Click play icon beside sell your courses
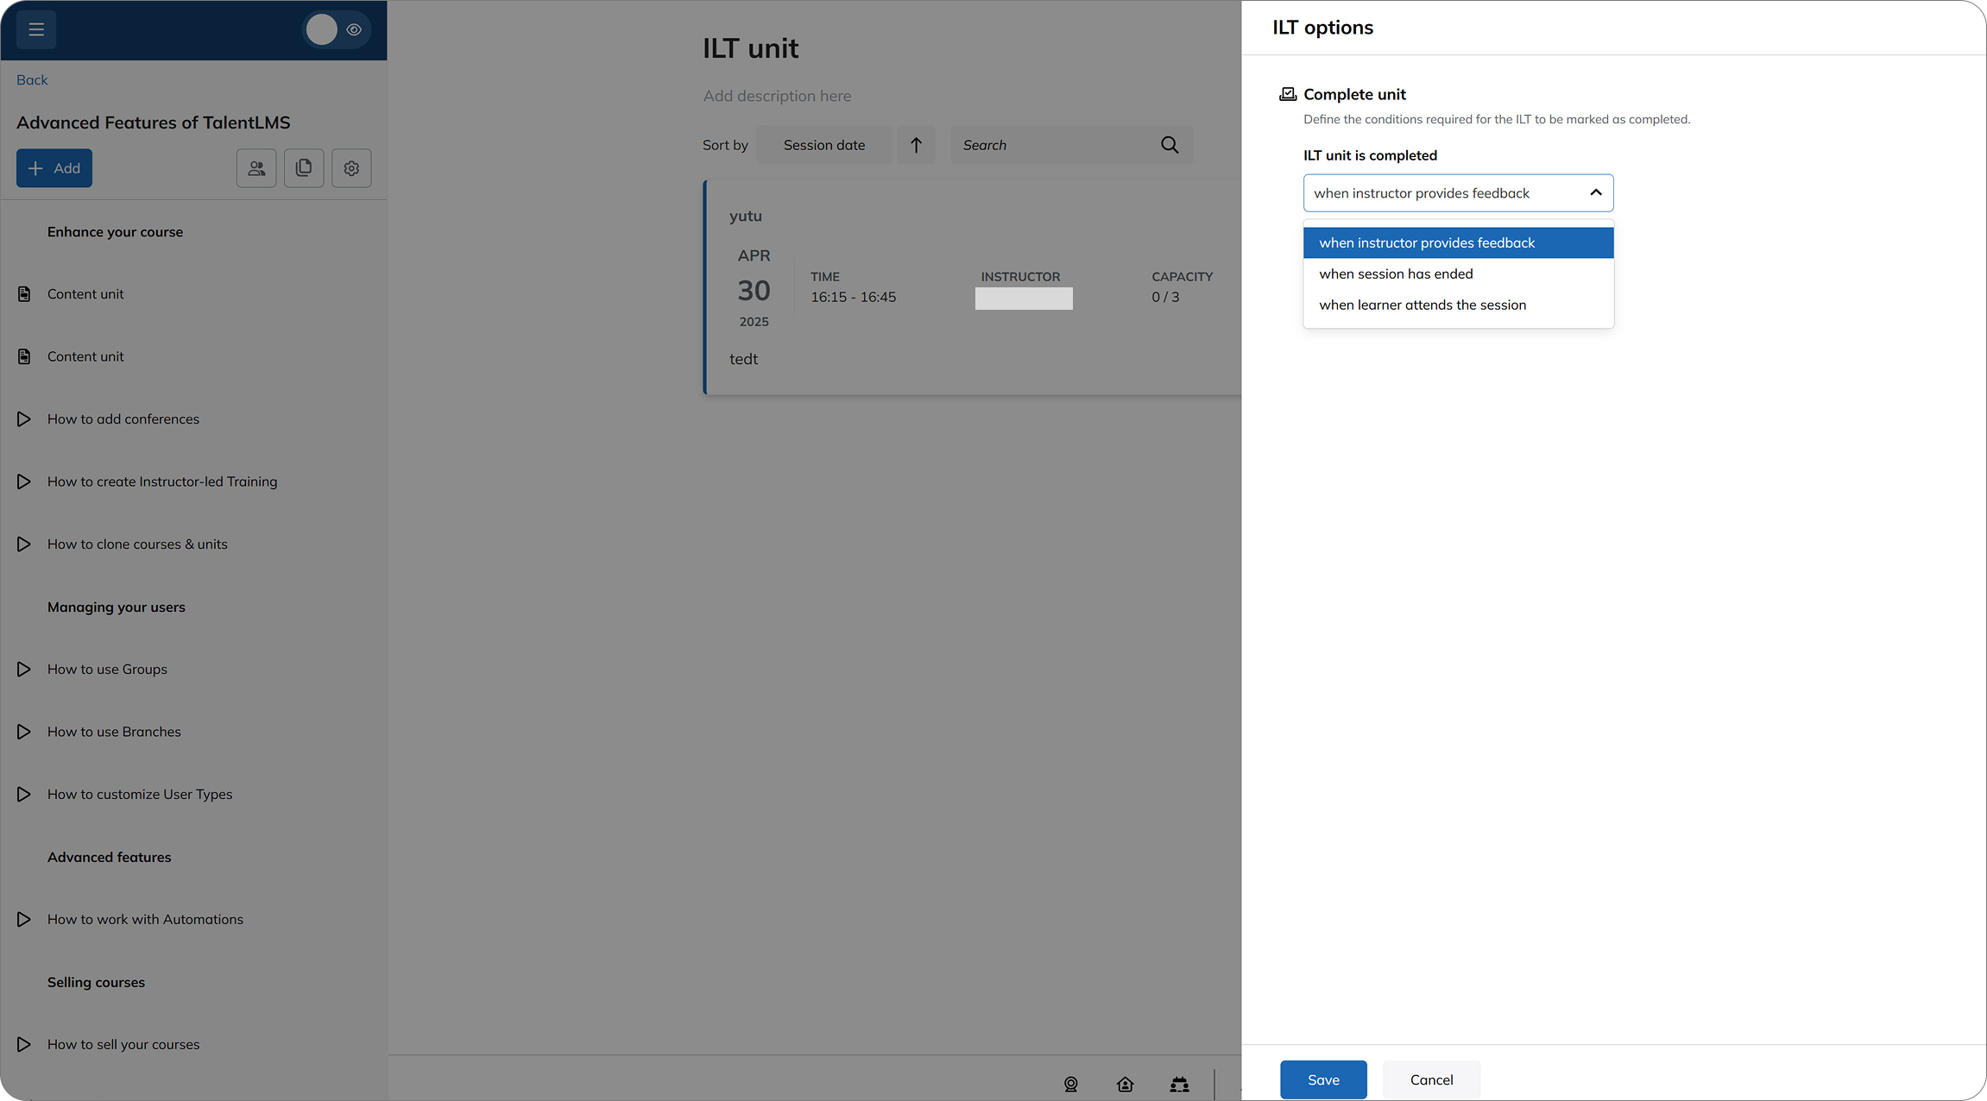 (x=24, y=1045)
